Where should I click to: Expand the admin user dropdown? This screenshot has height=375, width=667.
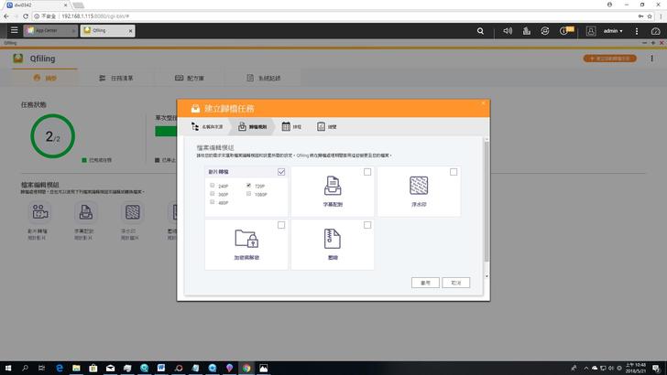click(607, 30)
